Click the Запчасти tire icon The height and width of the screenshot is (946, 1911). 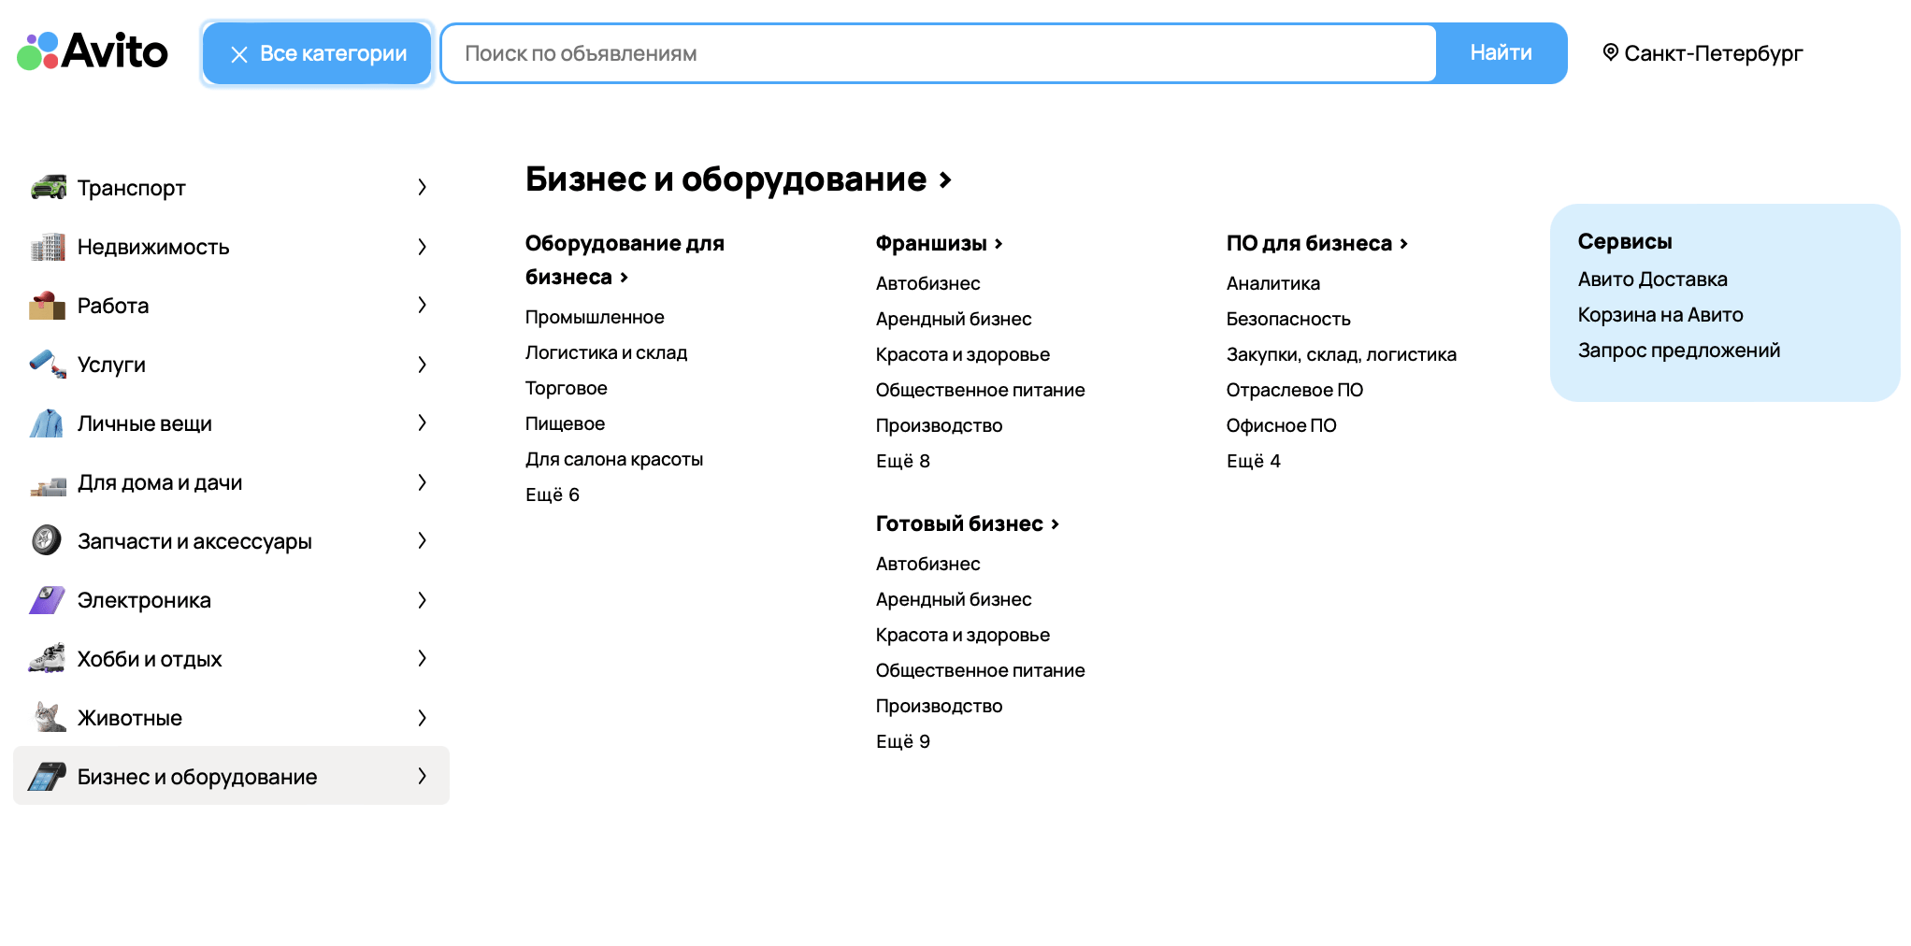tap(48, 540)
